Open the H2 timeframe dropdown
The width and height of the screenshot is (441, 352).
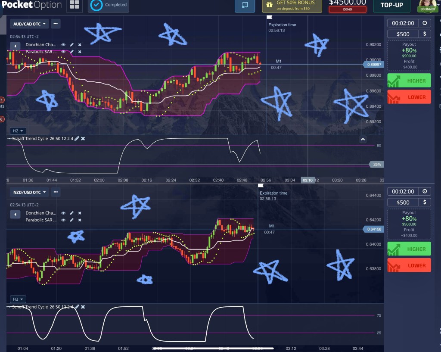(x=17, y=131)
